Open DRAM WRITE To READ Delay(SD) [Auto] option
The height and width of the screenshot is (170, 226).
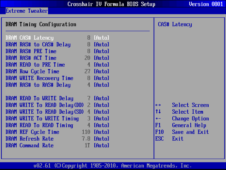point(101,112)
